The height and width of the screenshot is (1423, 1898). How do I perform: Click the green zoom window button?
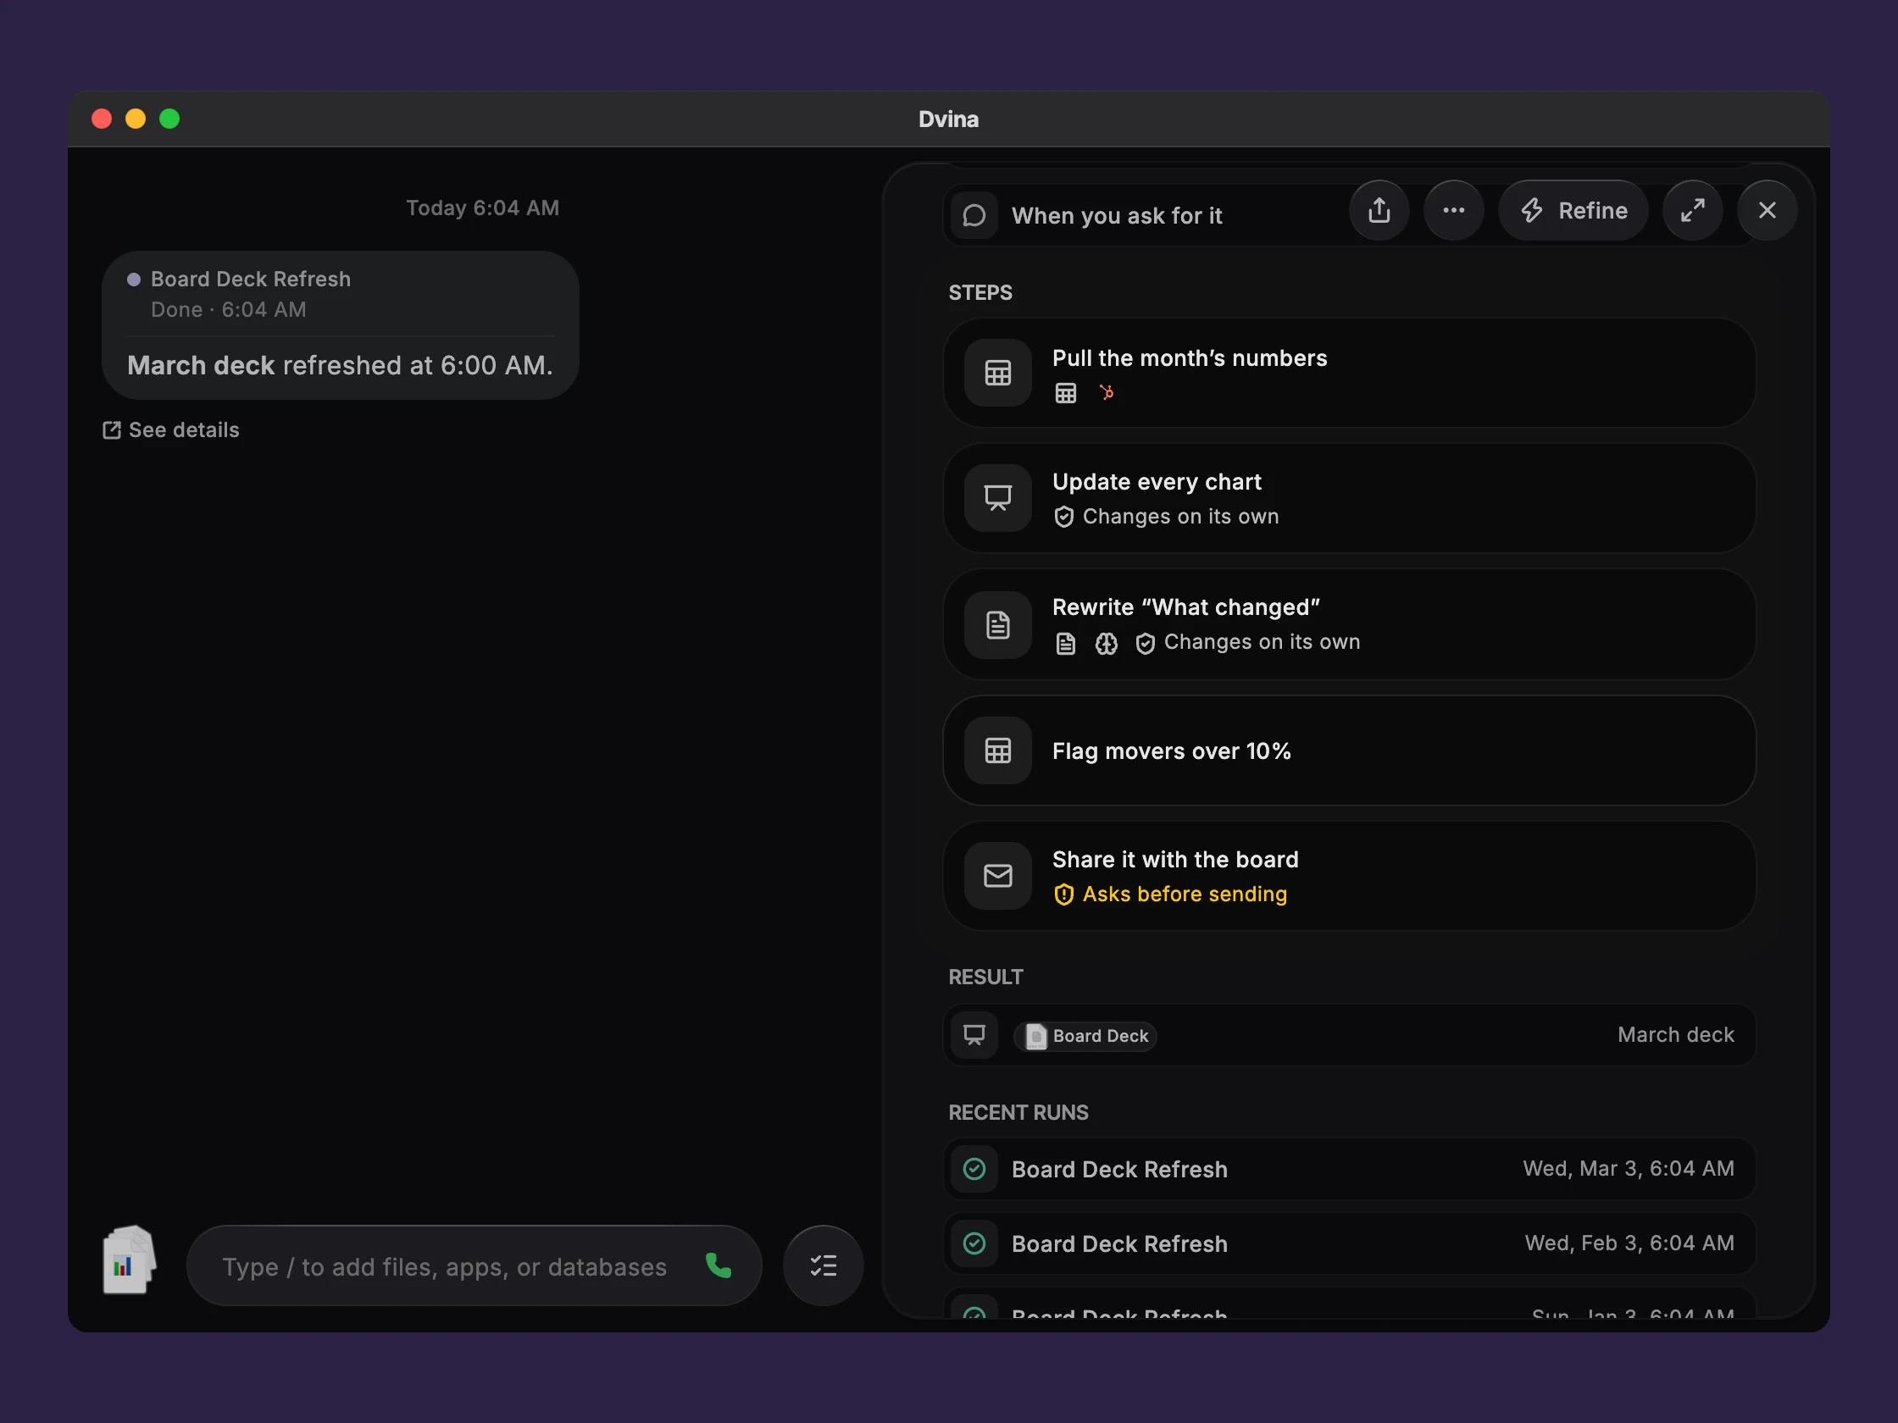[170, 119]
